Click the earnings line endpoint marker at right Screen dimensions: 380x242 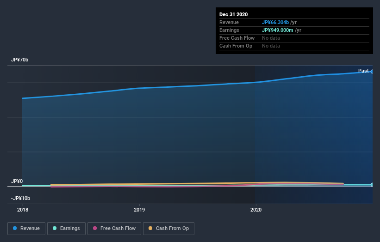click(x=372, y=185)
